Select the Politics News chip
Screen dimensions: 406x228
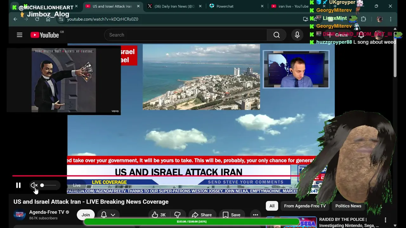click(x=348, y=206)
